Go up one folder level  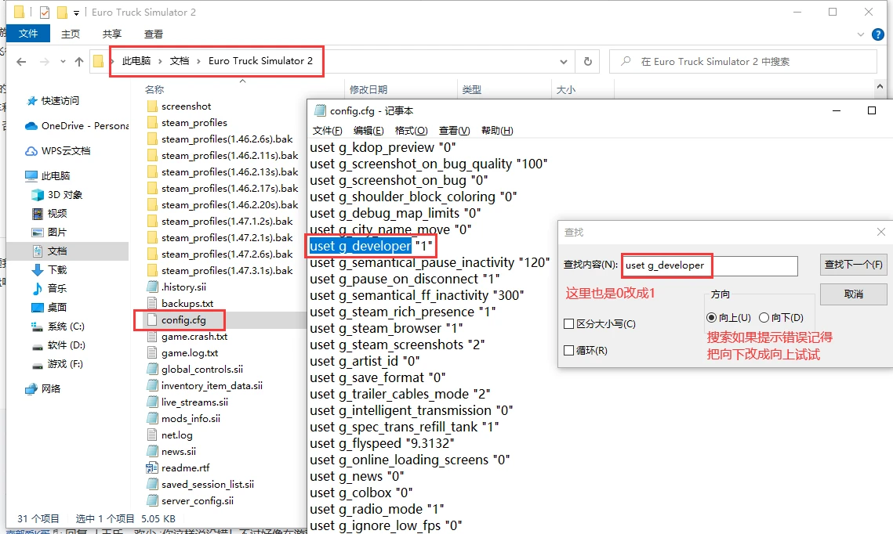(79, 61)
